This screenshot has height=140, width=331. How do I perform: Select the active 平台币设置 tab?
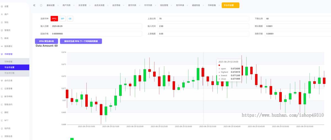(x=230, y=5)
